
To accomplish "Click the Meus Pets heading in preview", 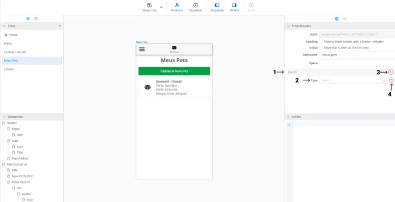I will click(x=174, y=60).
